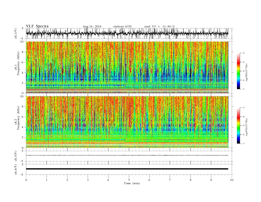
Task: Select the "start UT = 11:40:0" text
Action: coord(159,26)
